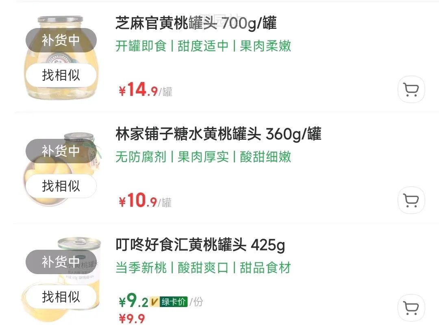Add 芝麻官黄桃罐头 700g to cart
This screenshot has height=333, width=439.
coord(411,89)
